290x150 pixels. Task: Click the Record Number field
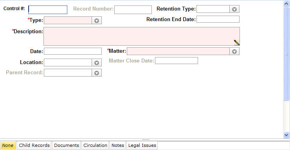[x=133, y=10]
